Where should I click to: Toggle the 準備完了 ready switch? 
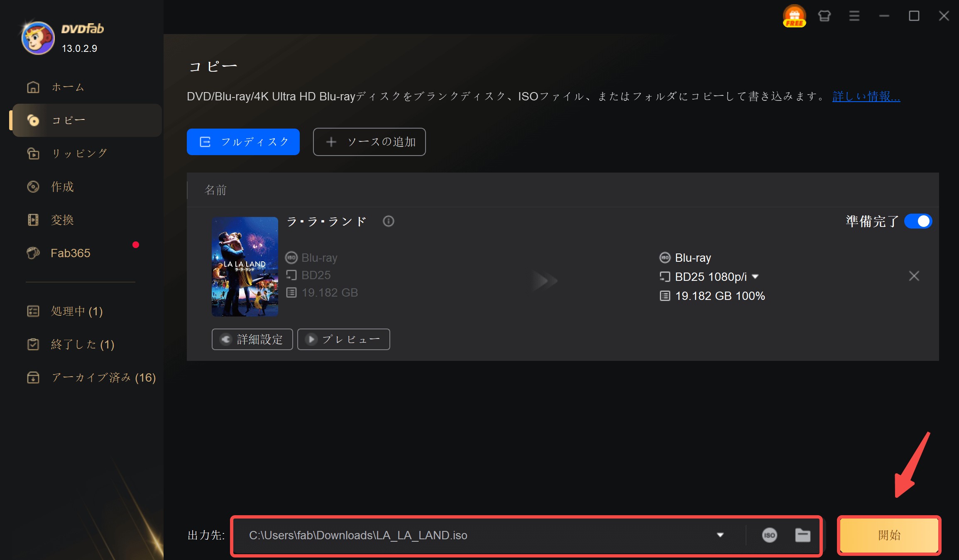pyautogui.click(x=918, y=221)
